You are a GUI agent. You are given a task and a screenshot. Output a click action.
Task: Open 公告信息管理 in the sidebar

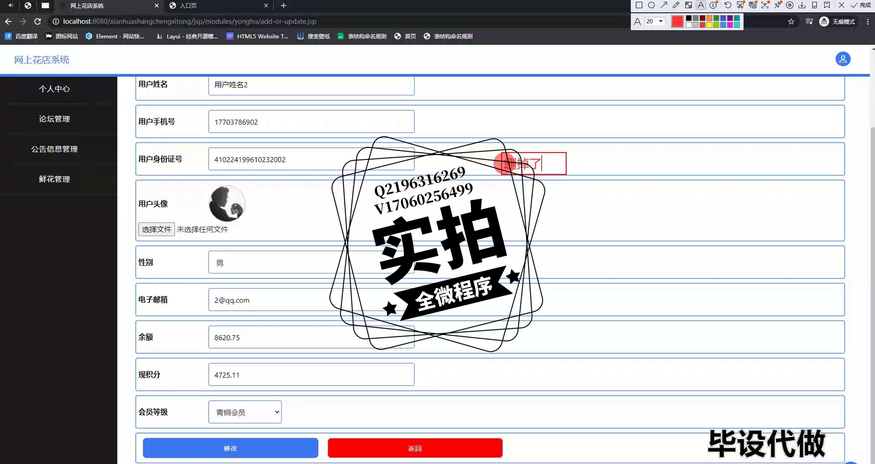(54, 149)
